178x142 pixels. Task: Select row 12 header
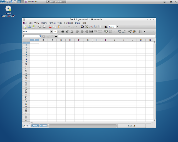point(26,69)
